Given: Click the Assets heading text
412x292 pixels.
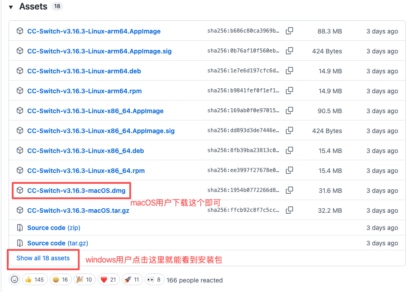Looking at the screenshot, I should [33, 6].
